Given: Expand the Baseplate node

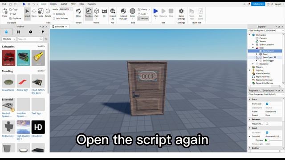Looking at the screenshot, I should [x=253, y=64].
